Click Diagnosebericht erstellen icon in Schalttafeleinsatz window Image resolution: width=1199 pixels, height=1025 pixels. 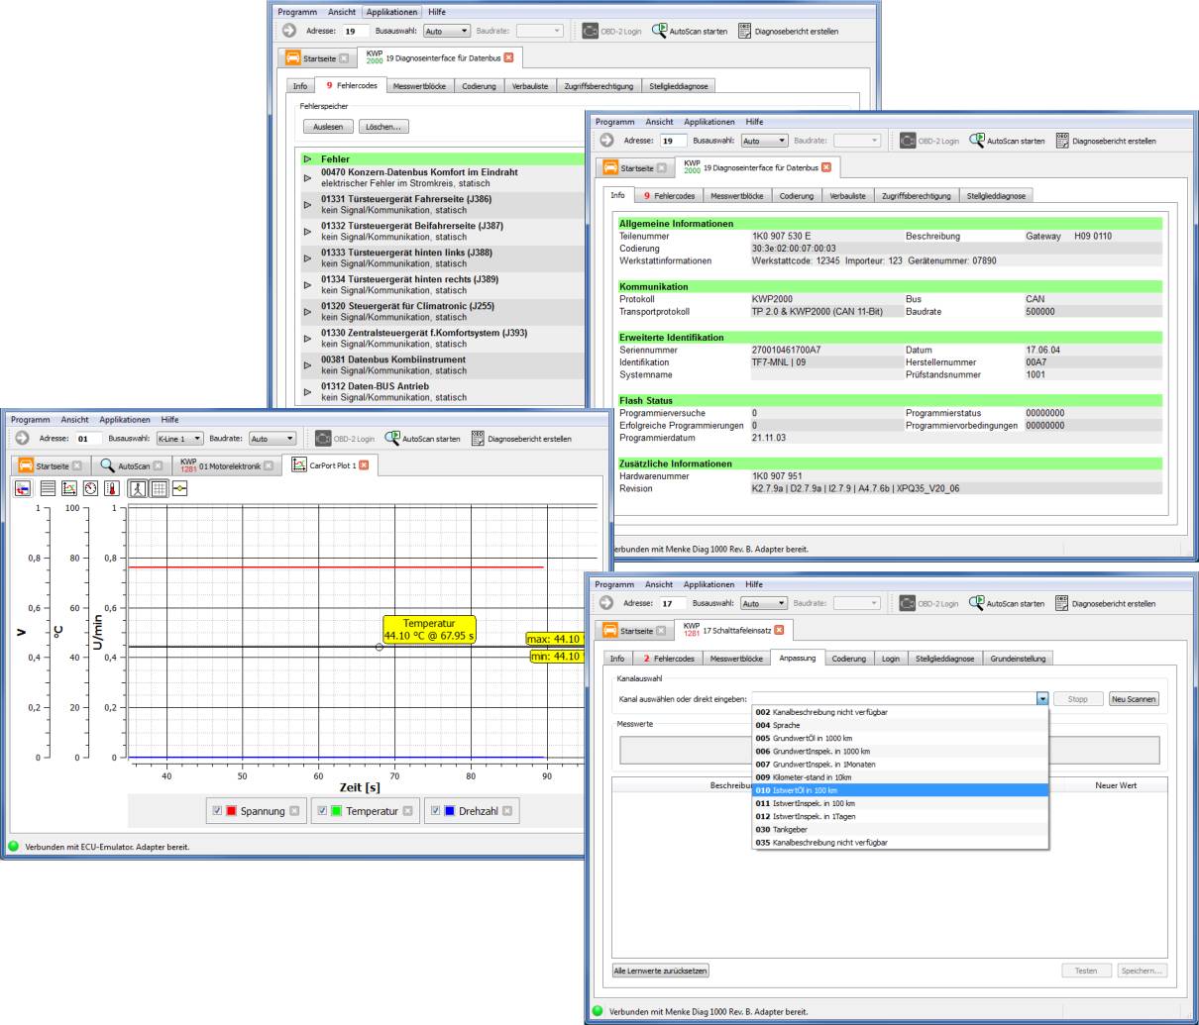(1062, 603)
